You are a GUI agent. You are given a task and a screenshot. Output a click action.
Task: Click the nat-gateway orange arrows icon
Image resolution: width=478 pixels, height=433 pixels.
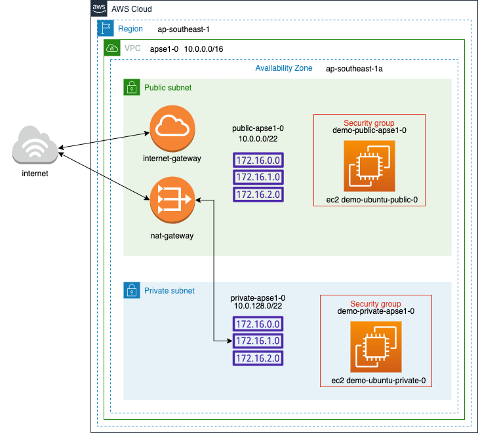172,200
